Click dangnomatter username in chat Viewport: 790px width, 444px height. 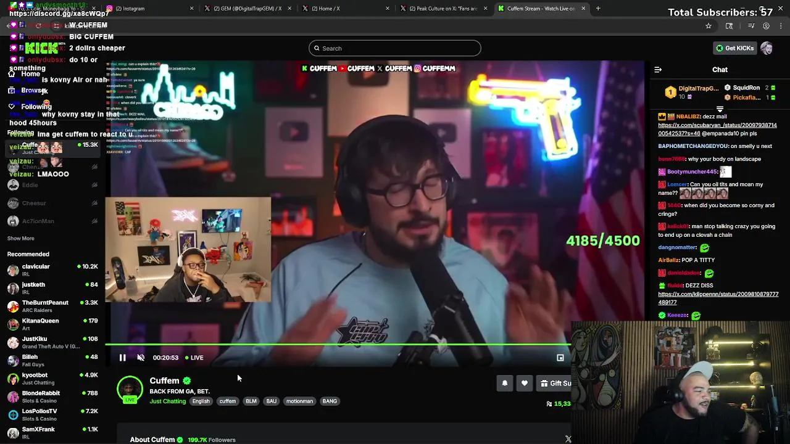pyautogui.click(x=677, y=247)
